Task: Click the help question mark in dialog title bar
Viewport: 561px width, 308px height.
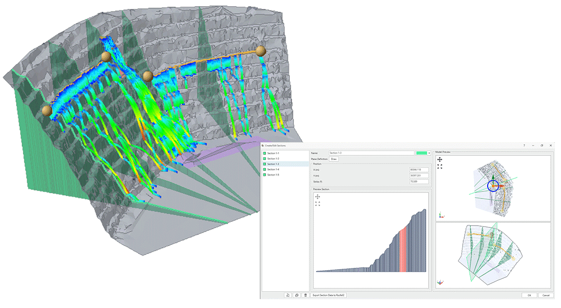Action: click(x=524, y=146)
